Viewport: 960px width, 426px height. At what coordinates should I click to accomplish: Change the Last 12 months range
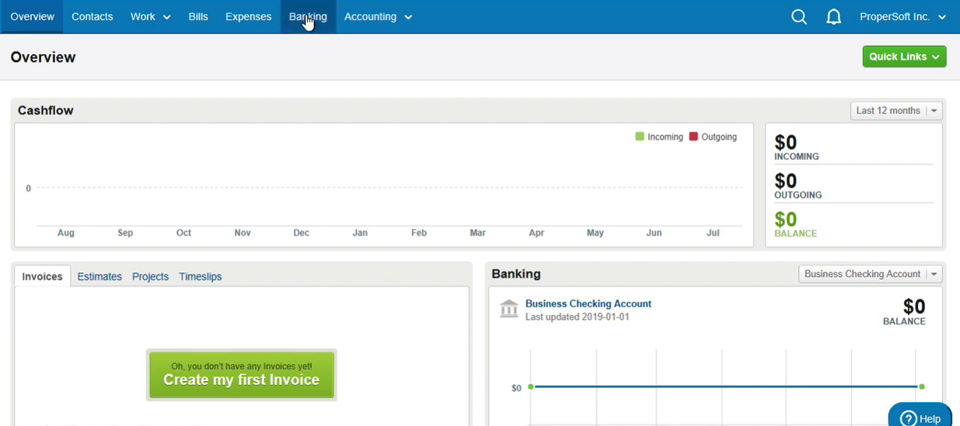tap(896, 111)
